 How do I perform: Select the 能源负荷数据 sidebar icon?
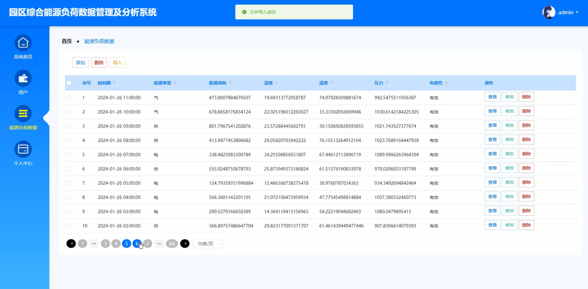coord(23,113)
